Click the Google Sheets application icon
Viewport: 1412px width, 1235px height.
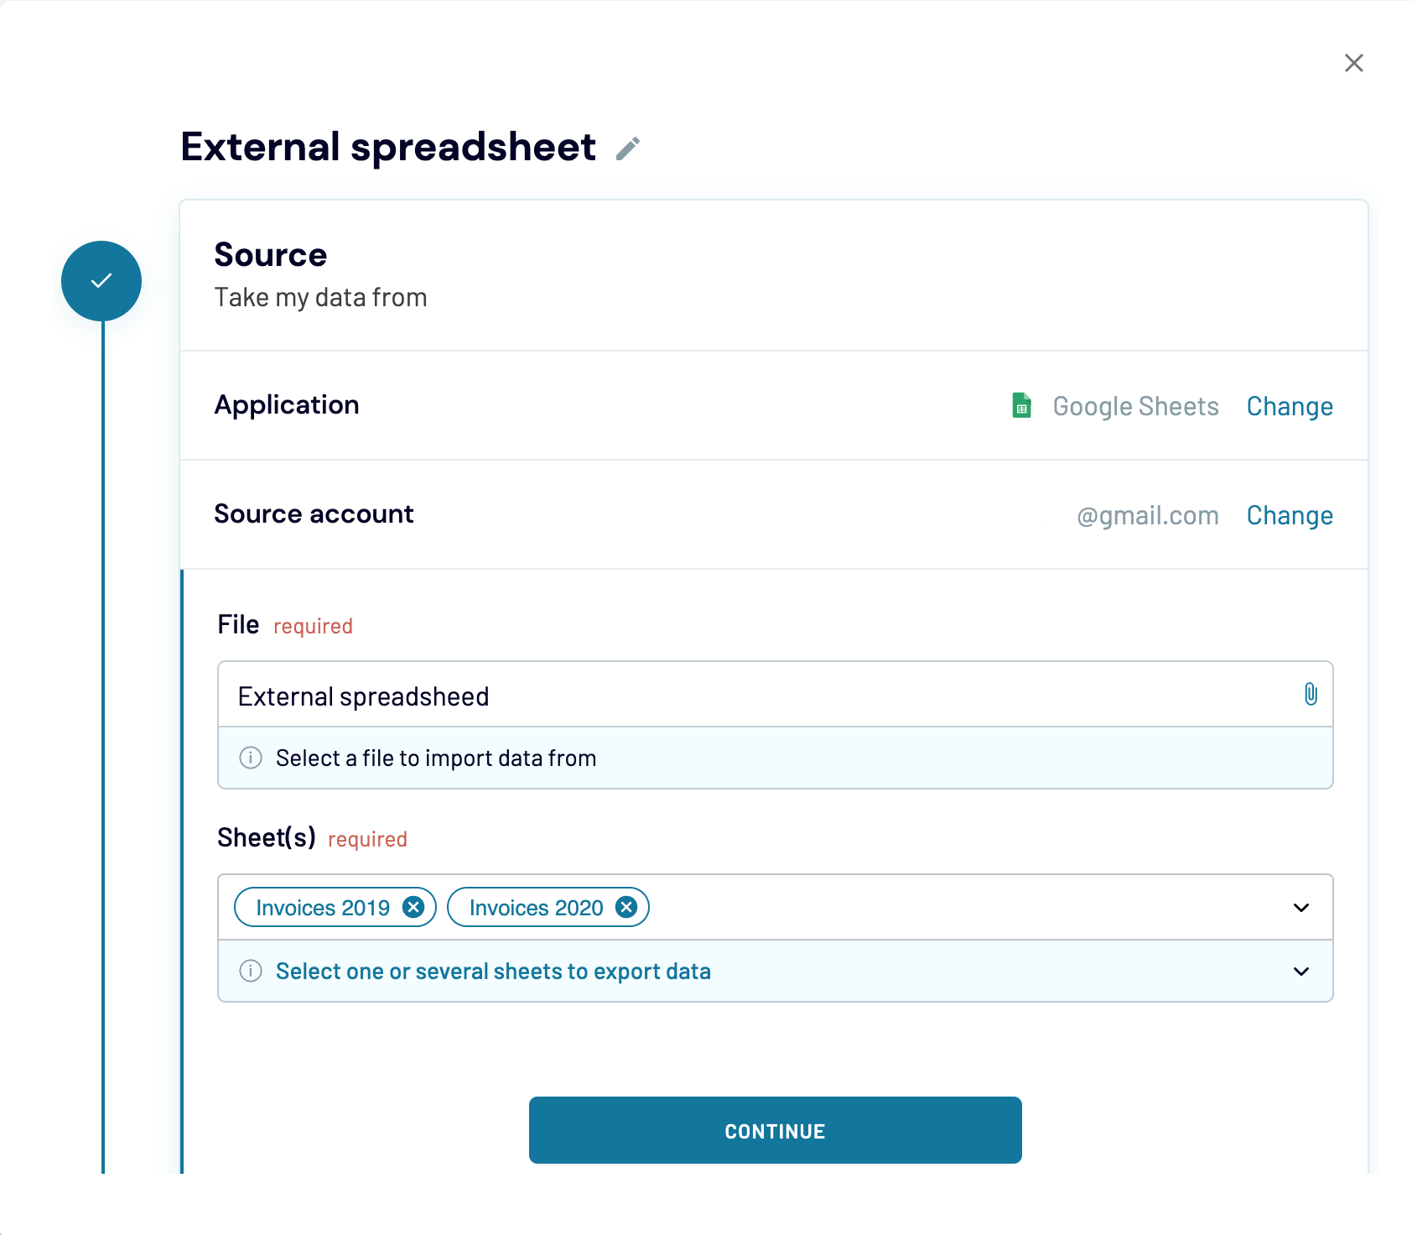(1021, 406)
